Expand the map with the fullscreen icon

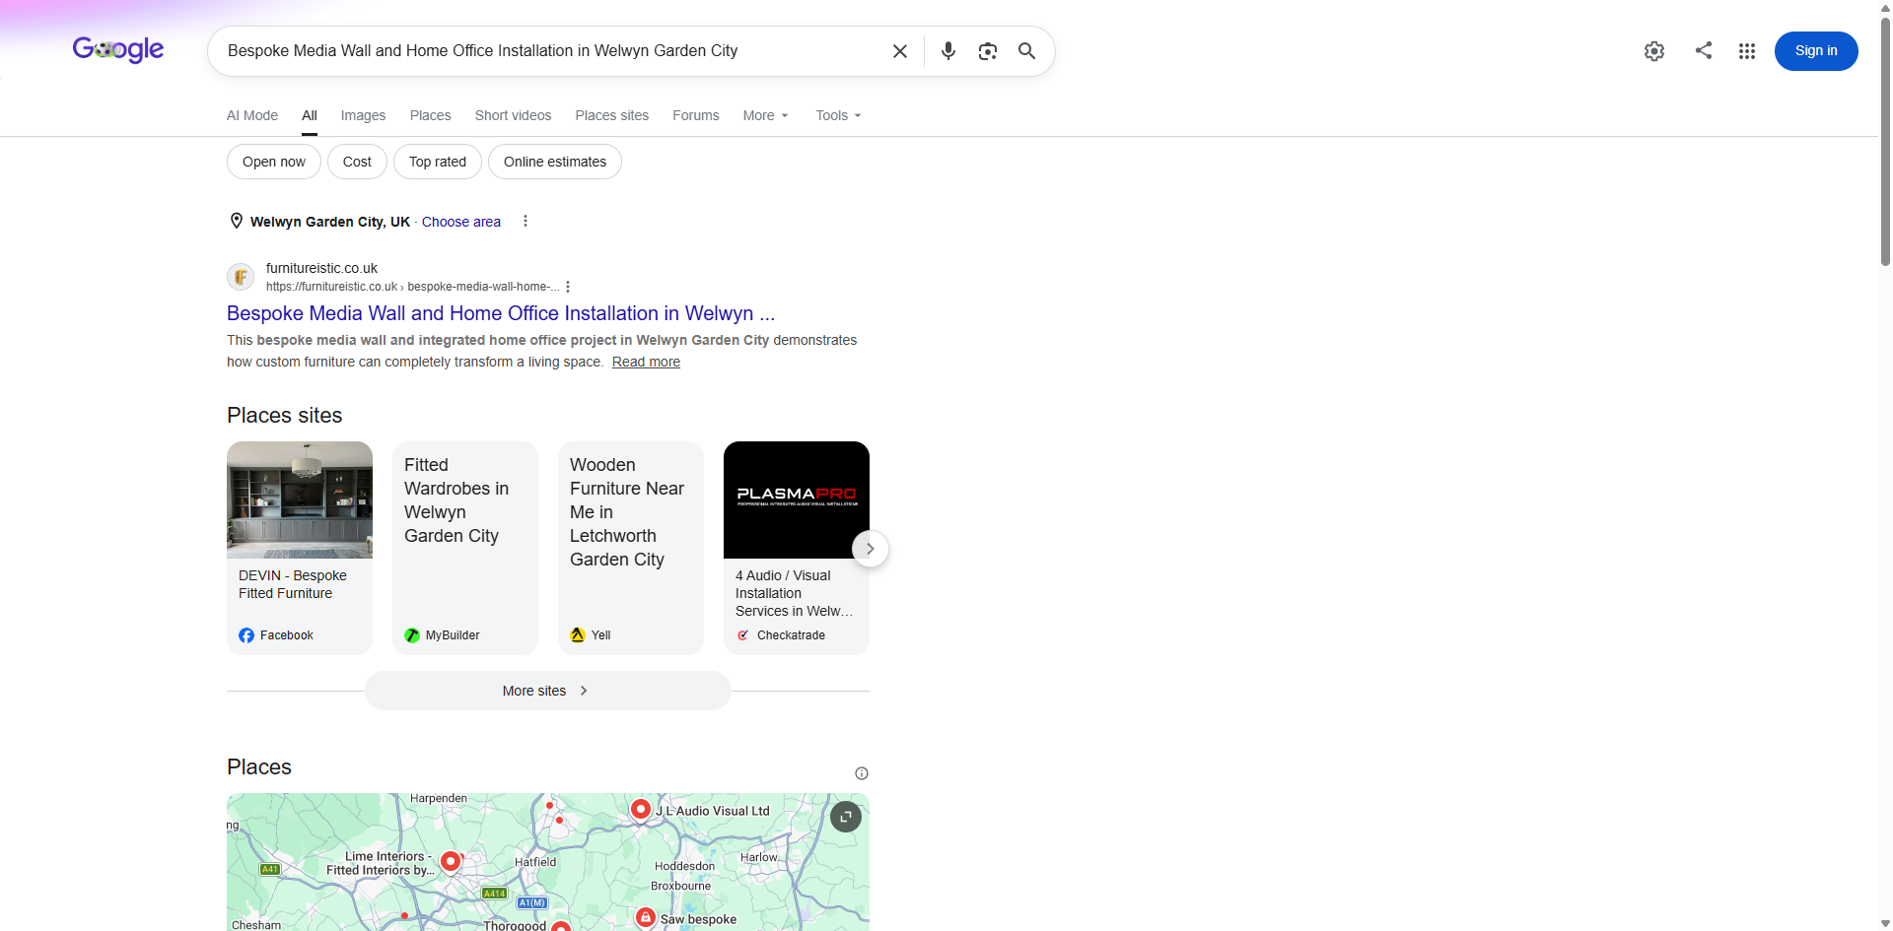click(846, 817)
